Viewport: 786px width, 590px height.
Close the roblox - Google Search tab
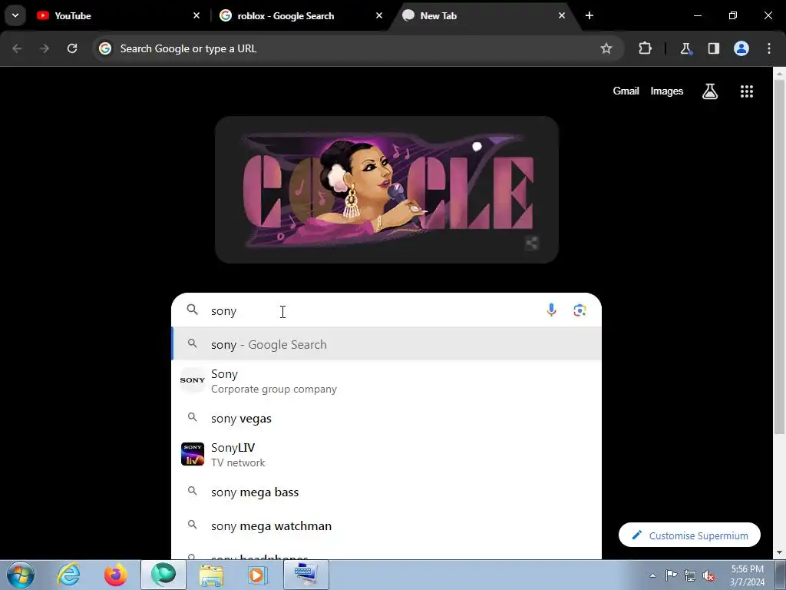379,15
